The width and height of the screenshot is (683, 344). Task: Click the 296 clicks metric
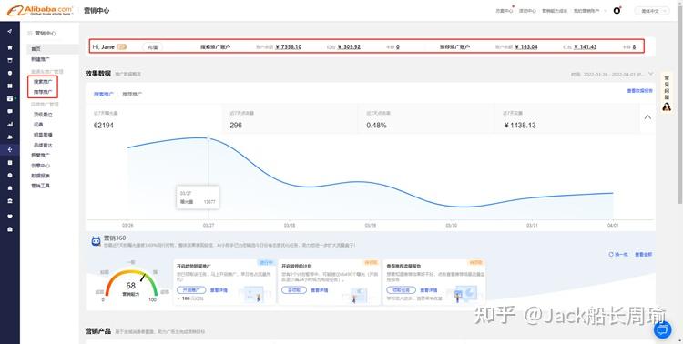[x=236, y=126]
